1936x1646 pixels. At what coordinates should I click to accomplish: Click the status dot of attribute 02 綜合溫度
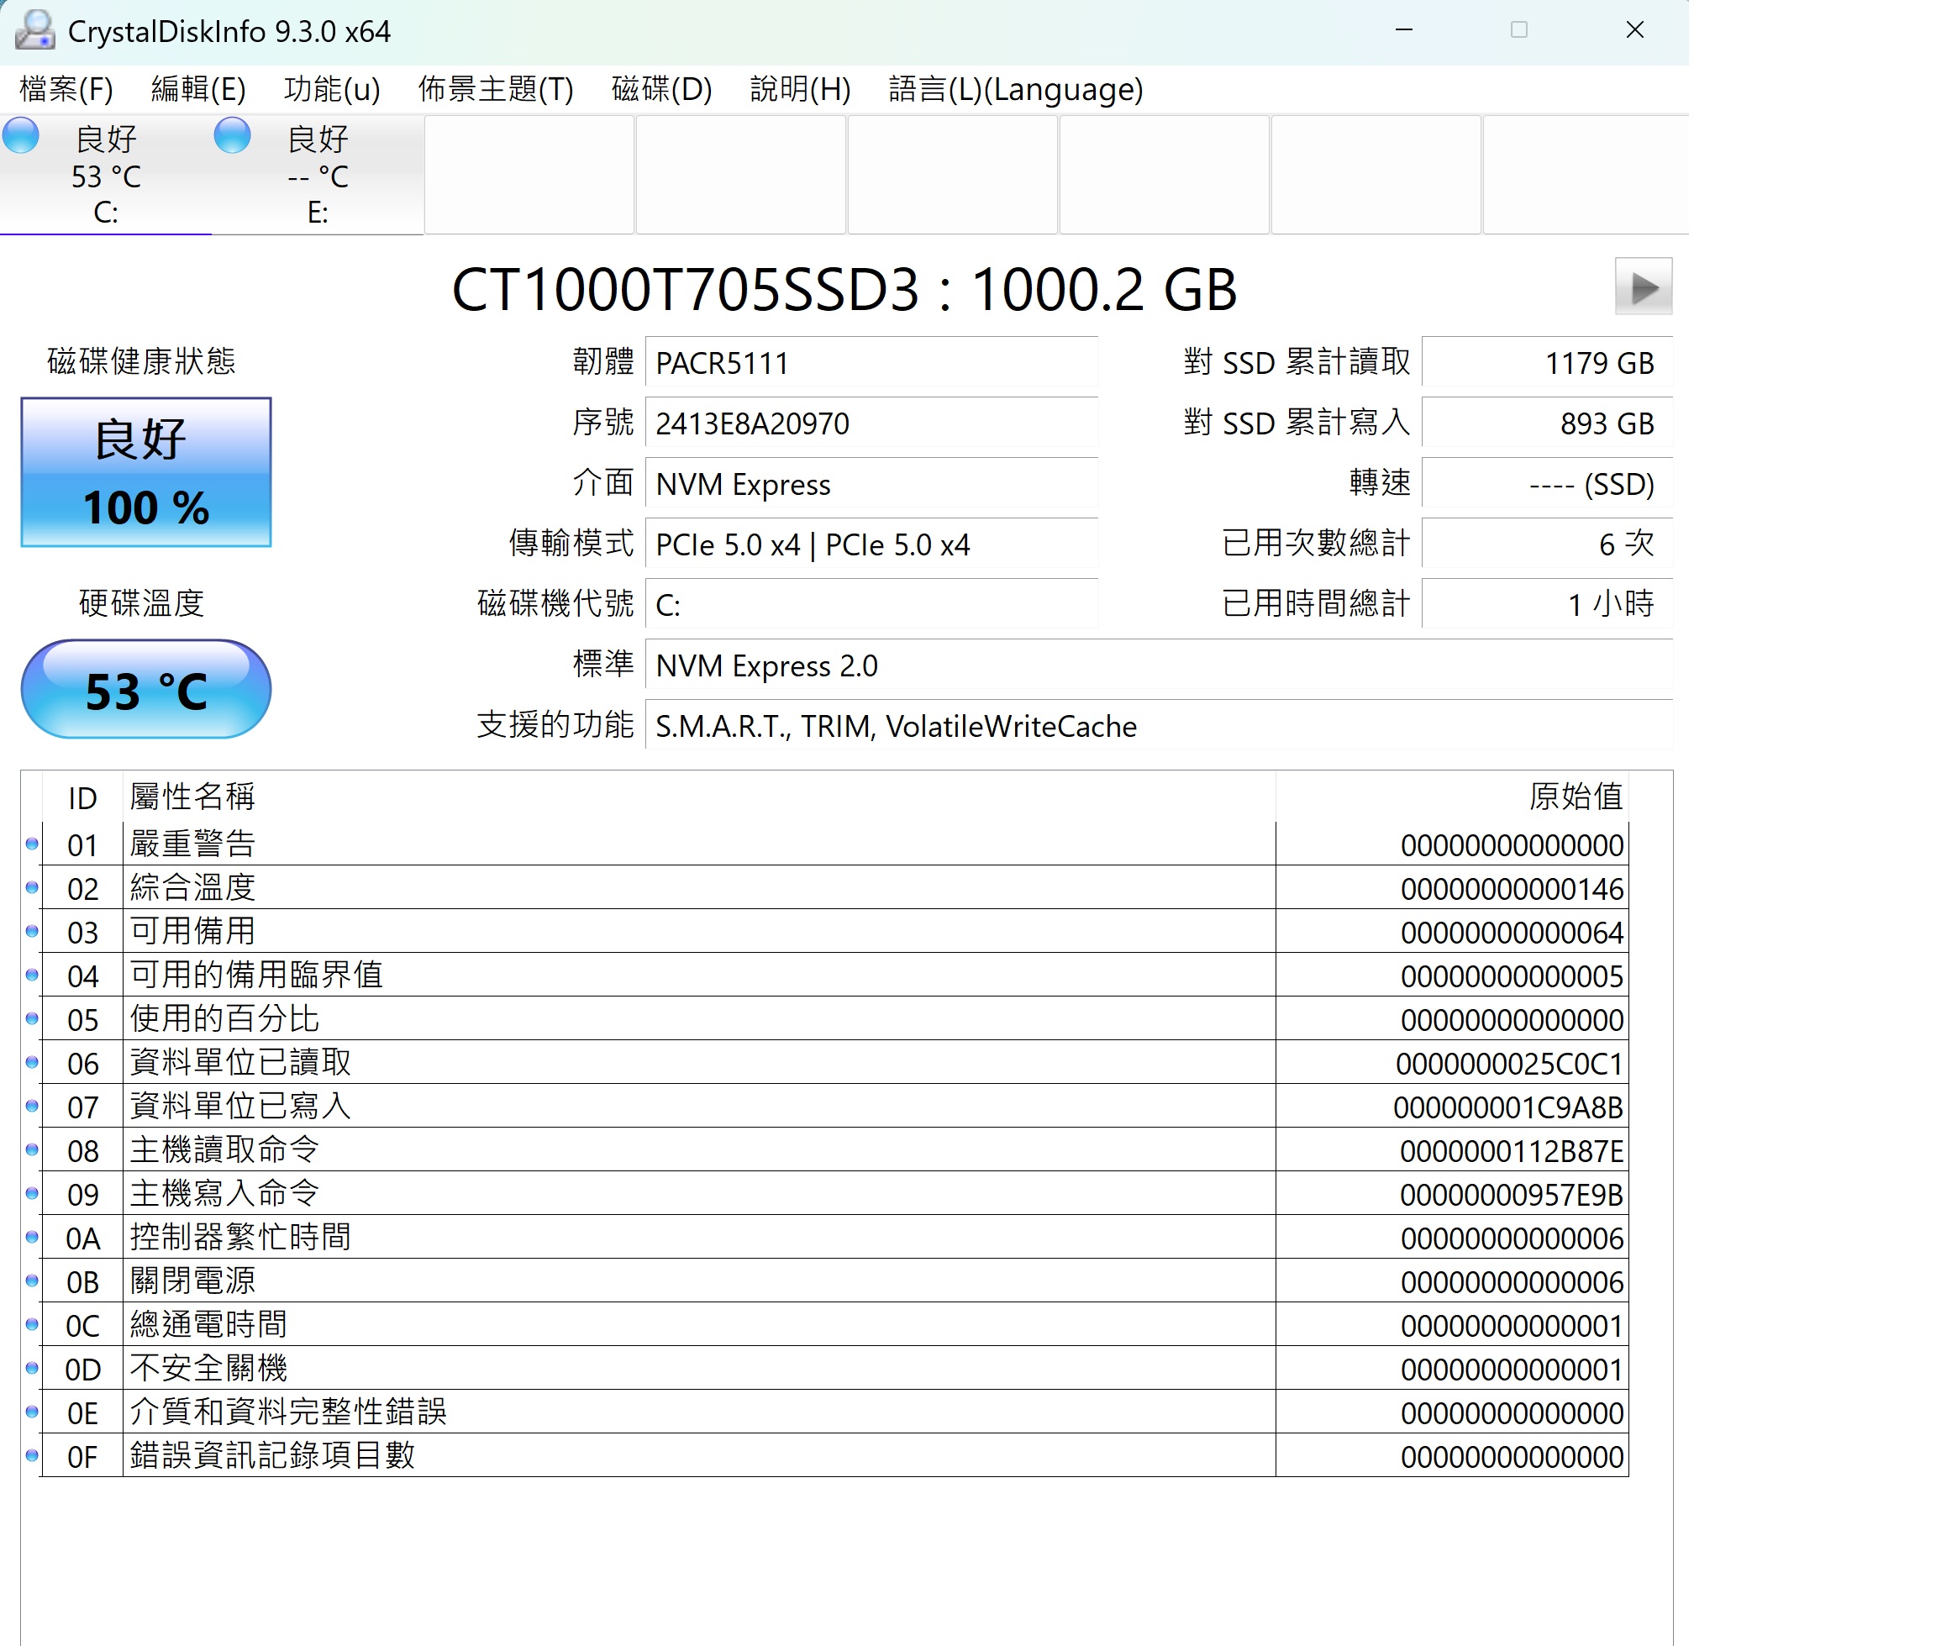tap(32, 887)
